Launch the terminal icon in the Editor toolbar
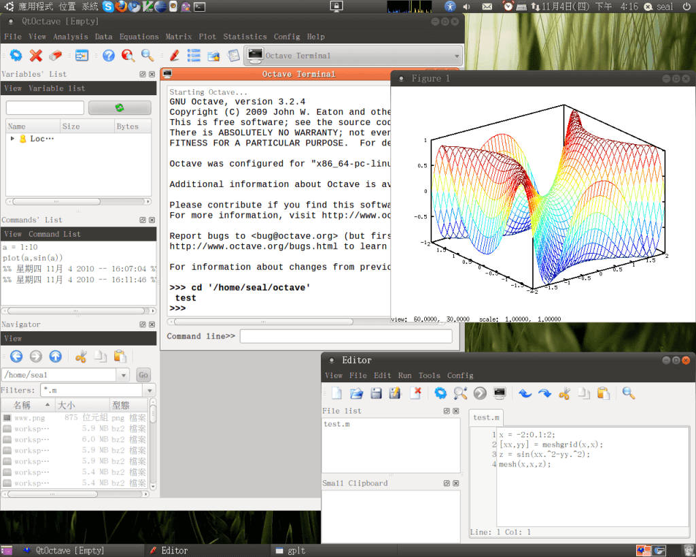Screen dimensions: 696x557 501,393
